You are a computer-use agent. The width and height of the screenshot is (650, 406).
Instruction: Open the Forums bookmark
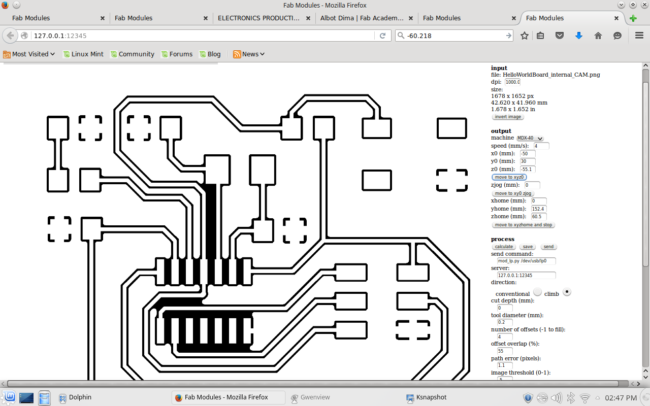tap(177, 54)
